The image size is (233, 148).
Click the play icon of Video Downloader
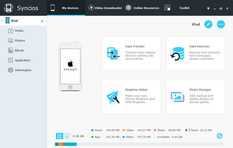click(x=91, y=7)
